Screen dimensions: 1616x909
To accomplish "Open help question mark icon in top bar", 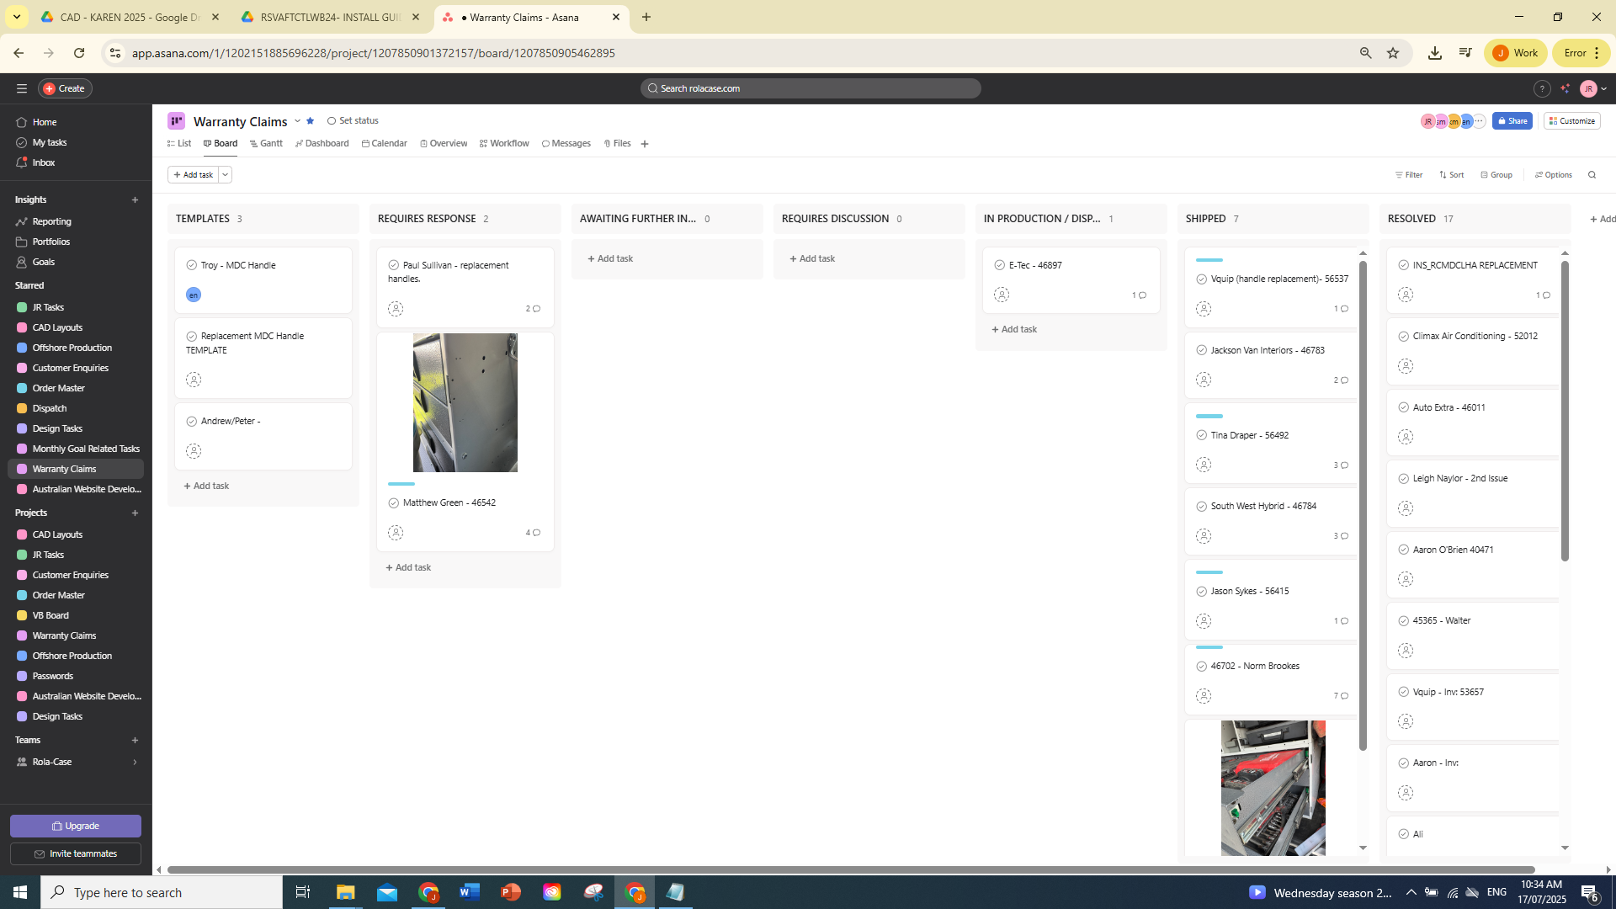I will coord(1541,88).
